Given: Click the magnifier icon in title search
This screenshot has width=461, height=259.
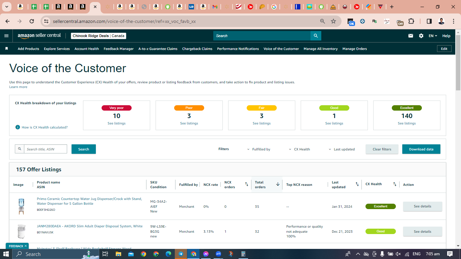Looking at the screenshot, I should click(x=20, y=149).
